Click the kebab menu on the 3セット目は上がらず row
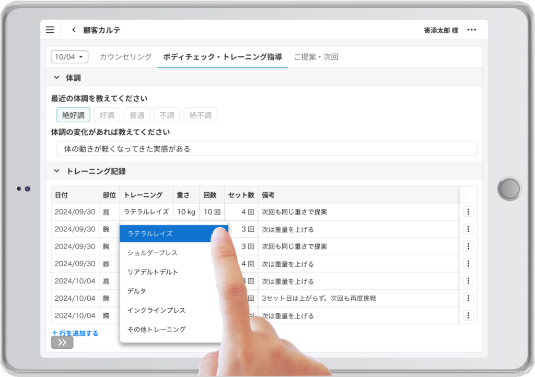Image resolution: width=535 pixels, height=377 pixels. click(x=468, y=298)
